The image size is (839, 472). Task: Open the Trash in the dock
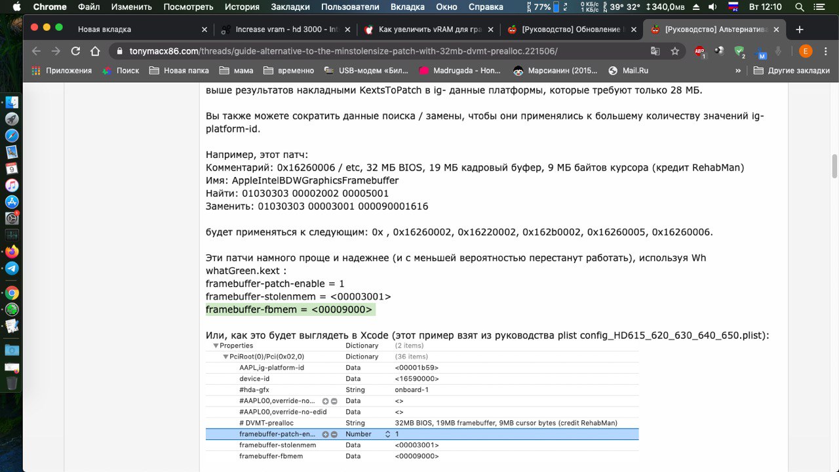coord(12,383)
